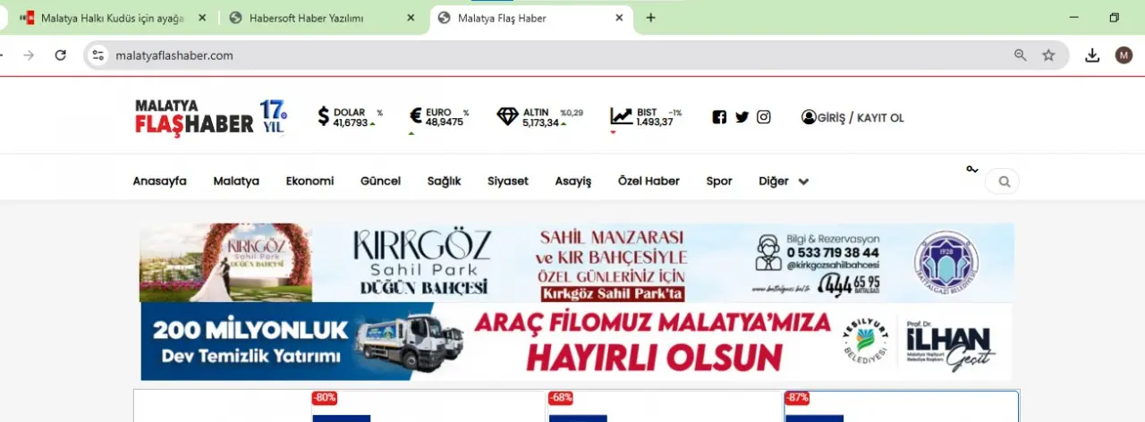
Task: Click the GİRİŞ / KAYIT OL link
Action: tap(852, 117)
